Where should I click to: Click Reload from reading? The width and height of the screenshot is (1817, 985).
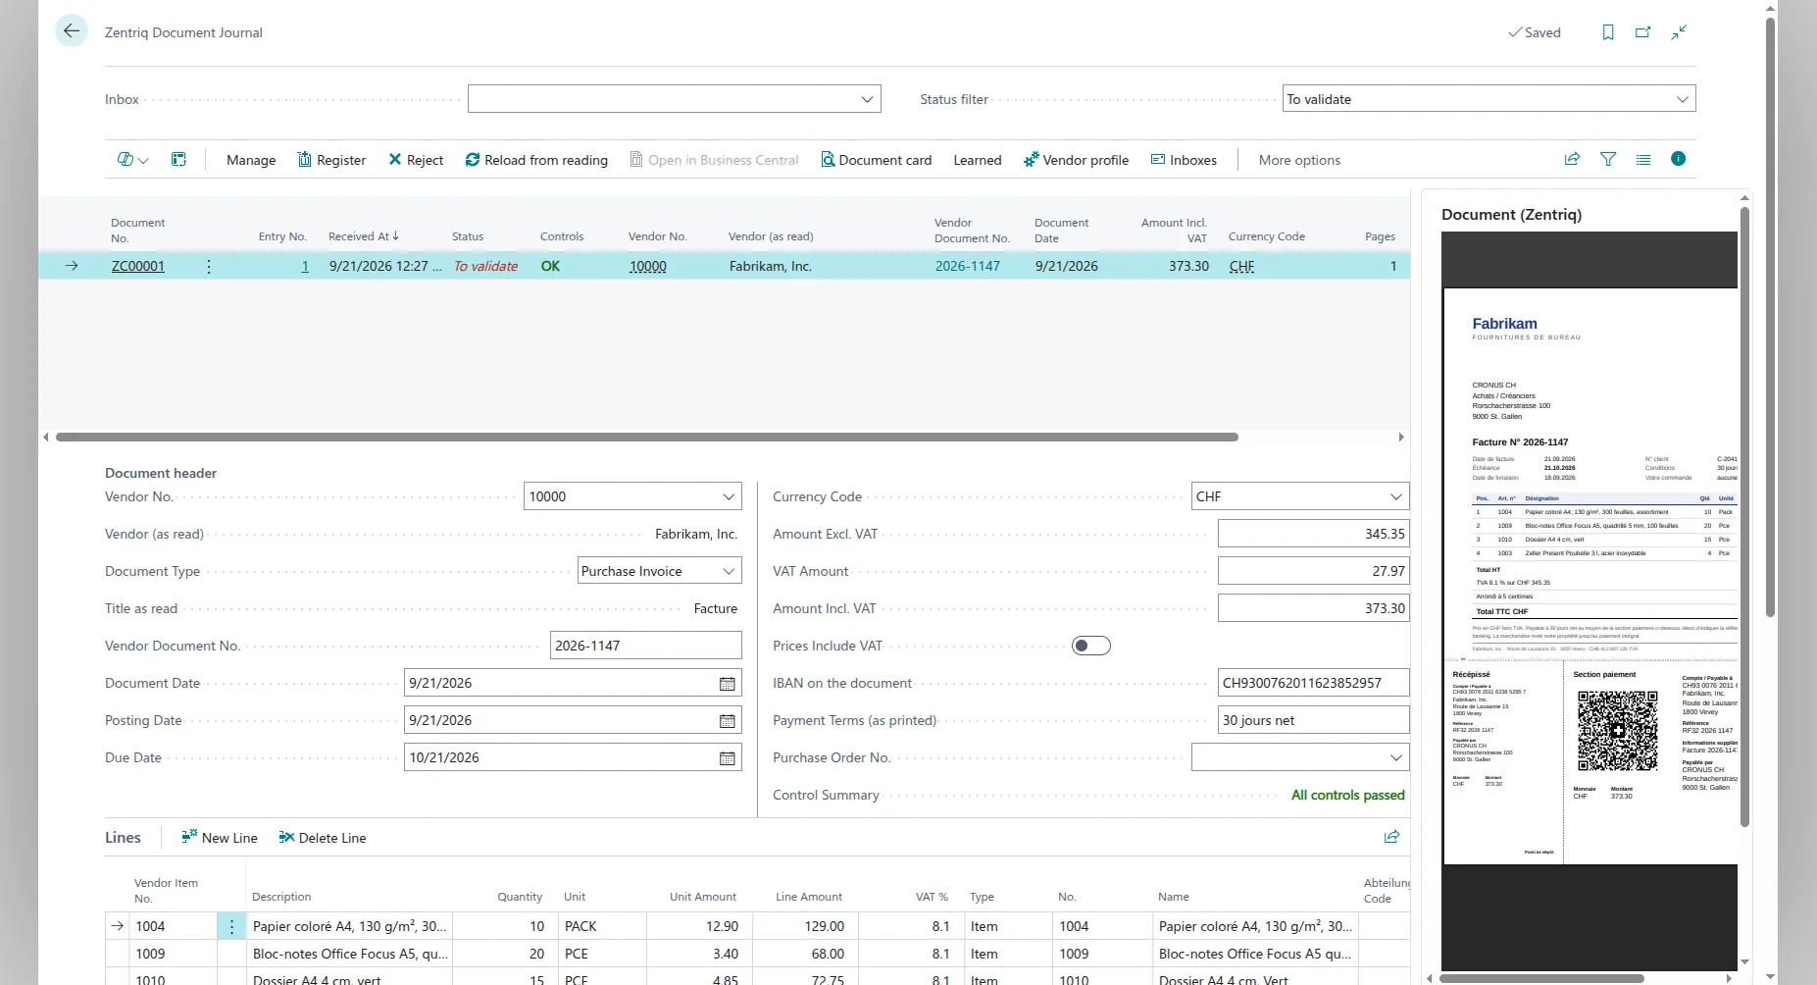pos(536,160)
